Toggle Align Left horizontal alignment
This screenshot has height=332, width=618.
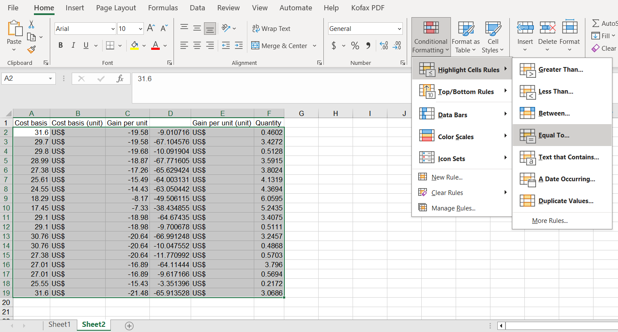[184, 46]
